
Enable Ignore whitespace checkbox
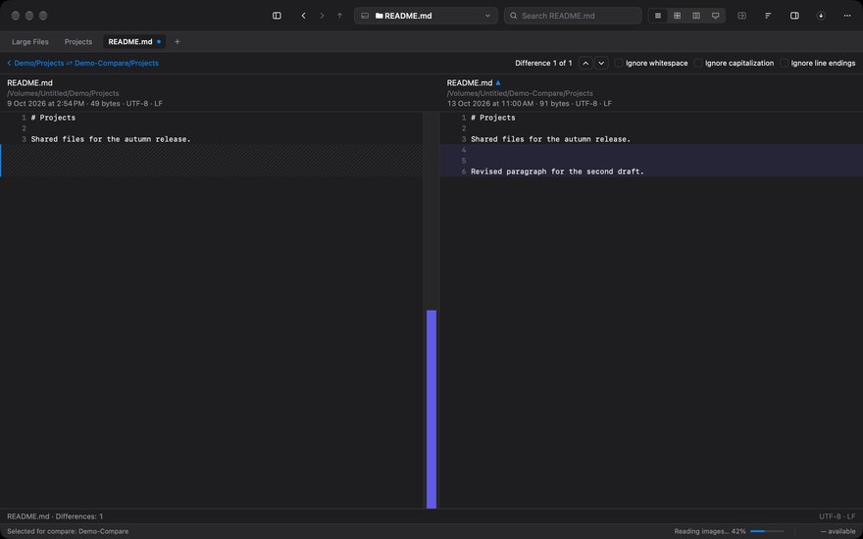click(x=619, y=64)
